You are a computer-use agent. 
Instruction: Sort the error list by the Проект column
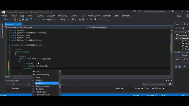(x=160, y=88)
